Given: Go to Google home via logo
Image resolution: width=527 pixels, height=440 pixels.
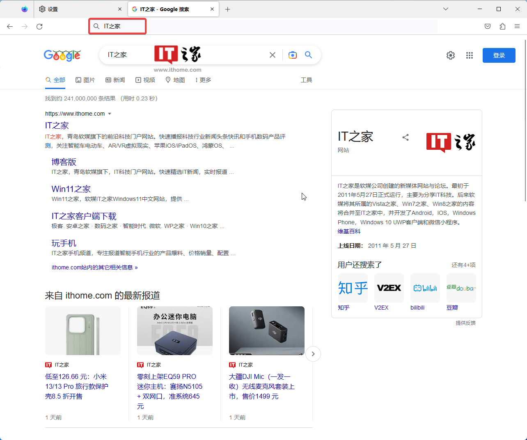Looking at the screenshot, I should (62, 55).
